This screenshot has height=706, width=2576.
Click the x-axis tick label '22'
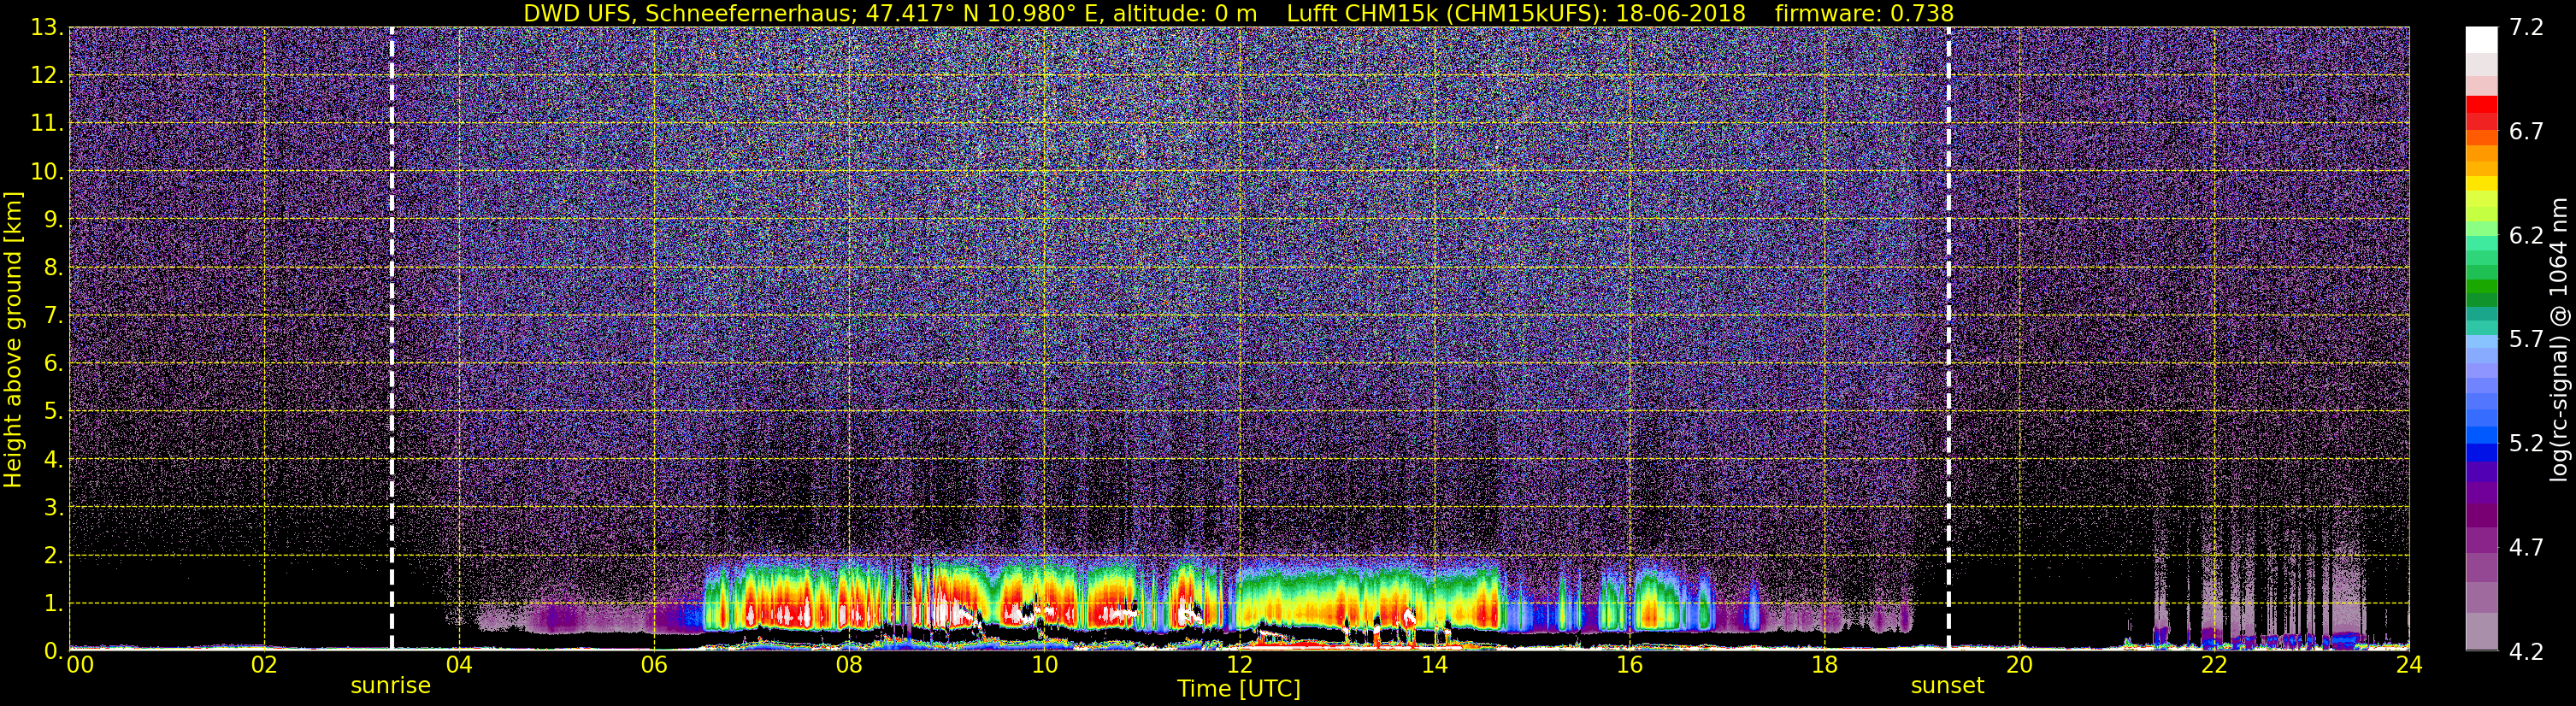[2214, 666]
